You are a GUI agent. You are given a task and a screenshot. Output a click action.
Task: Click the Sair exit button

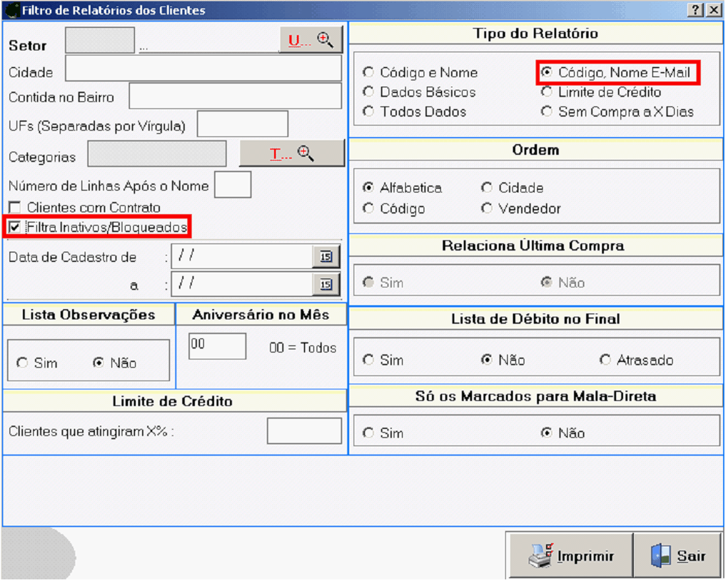[x=678, y=556]
